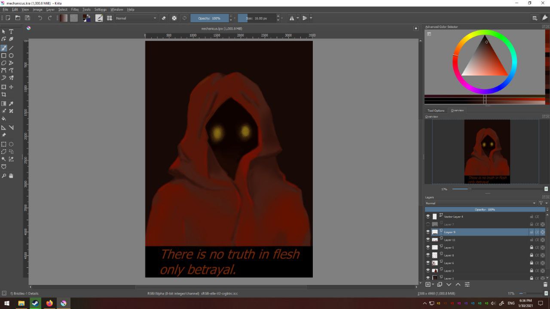The width and height of the screenshot is (550, 309).
Task: Open Firefox from the Windows taskbar
Action: tap(49, 303)
